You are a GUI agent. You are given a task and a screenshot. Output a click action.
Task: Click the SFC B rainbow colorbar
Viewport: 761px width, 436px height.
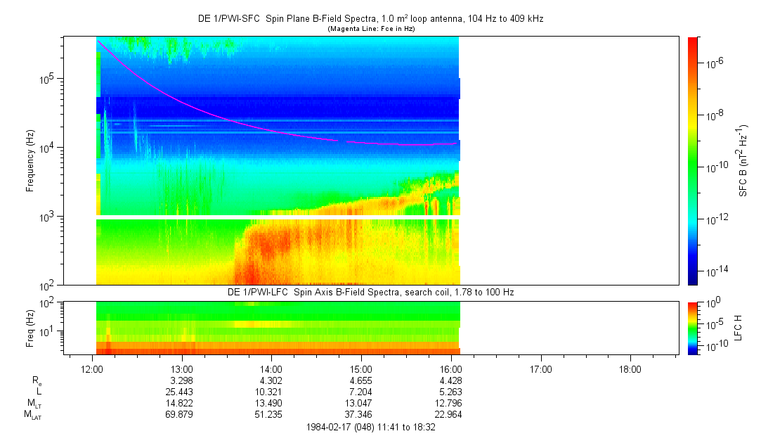(693, 161)
